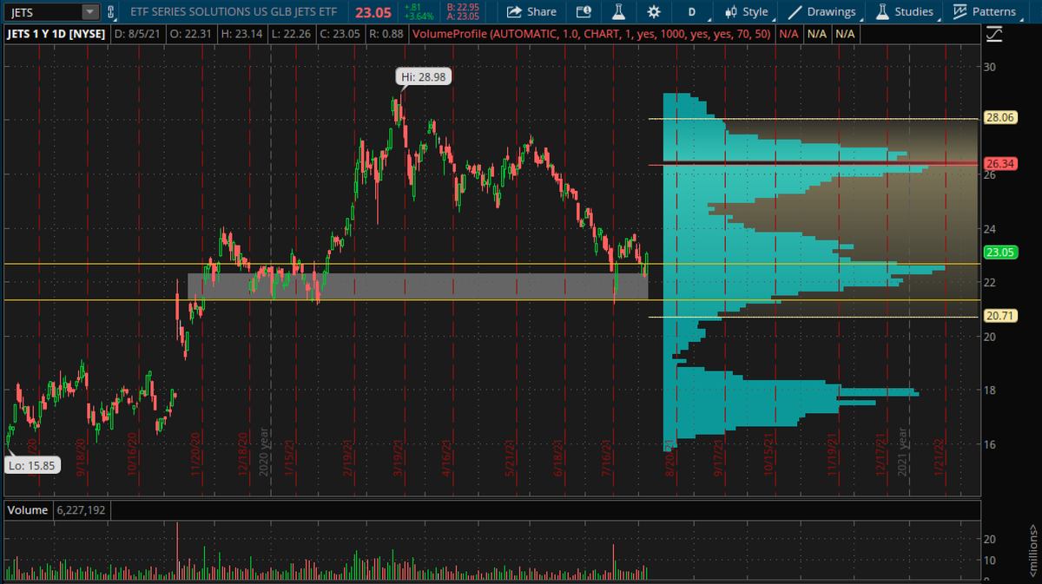Click the H: 23.14 high value

241,35
